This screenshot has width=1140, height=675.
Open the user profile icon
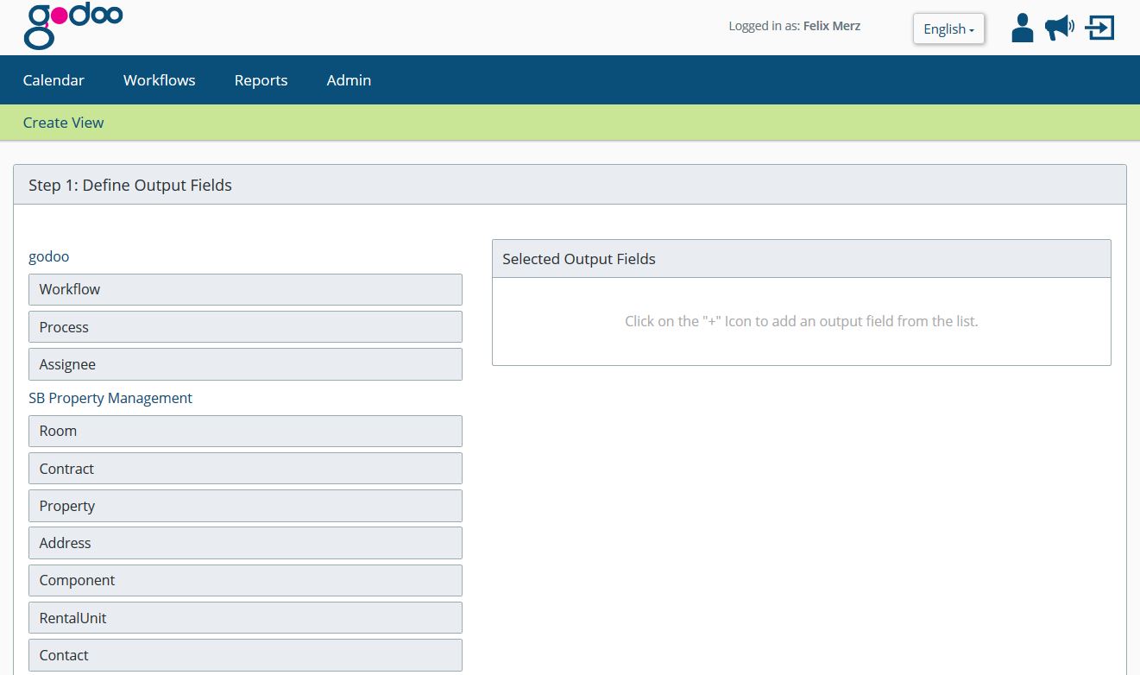tap(1023, 28)
